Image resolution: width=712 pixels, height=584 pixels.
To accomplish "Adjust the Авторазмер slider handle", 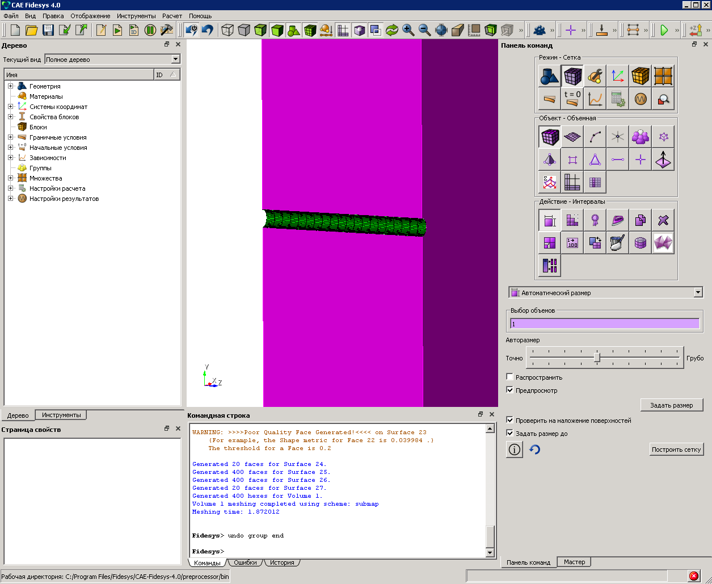I will click(597, 358).
